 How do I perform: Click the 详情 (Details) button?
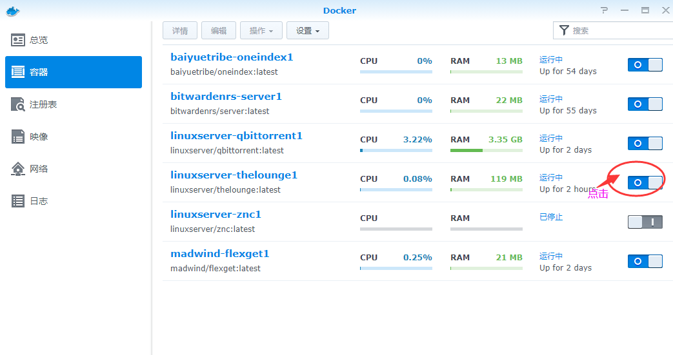(x=180, y=30)
